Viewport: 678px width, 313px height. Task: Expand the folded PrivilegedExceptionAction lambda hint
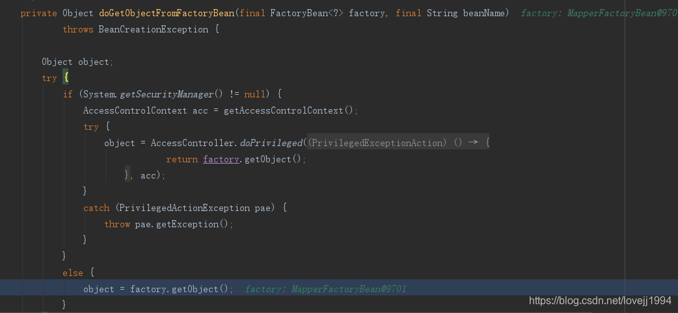[x=398, y=143]
